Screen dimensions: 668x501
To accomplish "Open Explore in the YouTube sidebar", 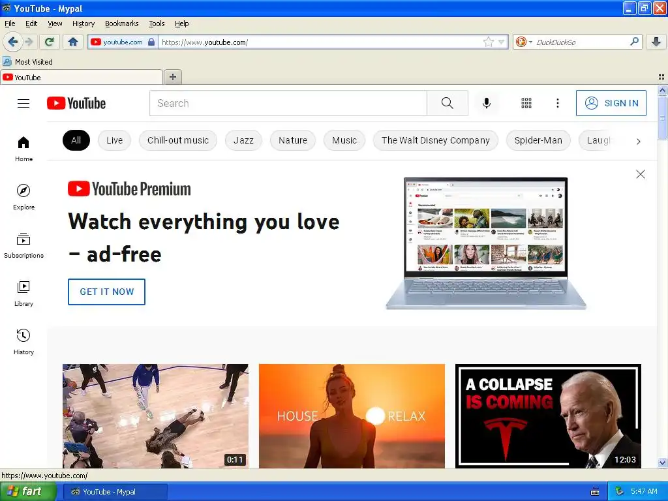I will coord(23,197).
